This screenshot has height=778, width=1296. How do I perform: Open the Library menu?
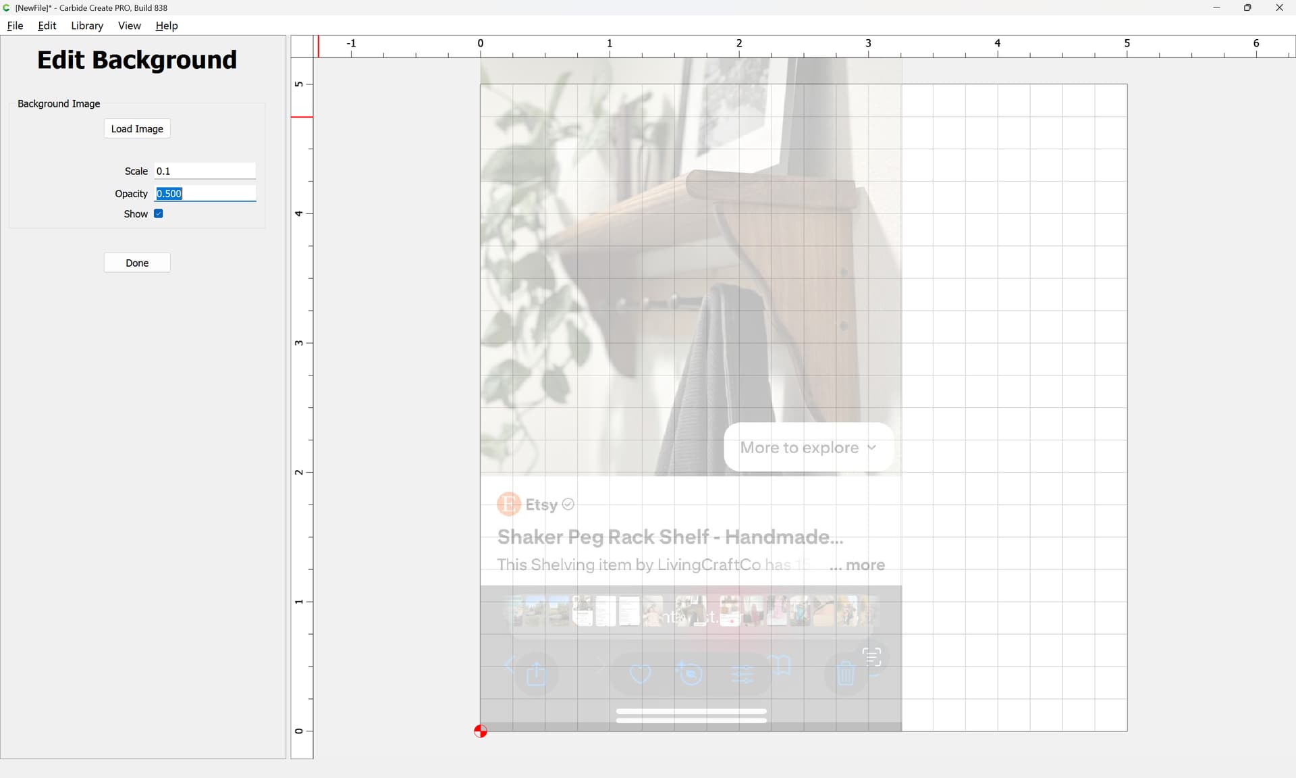click(x=87, y=26)
